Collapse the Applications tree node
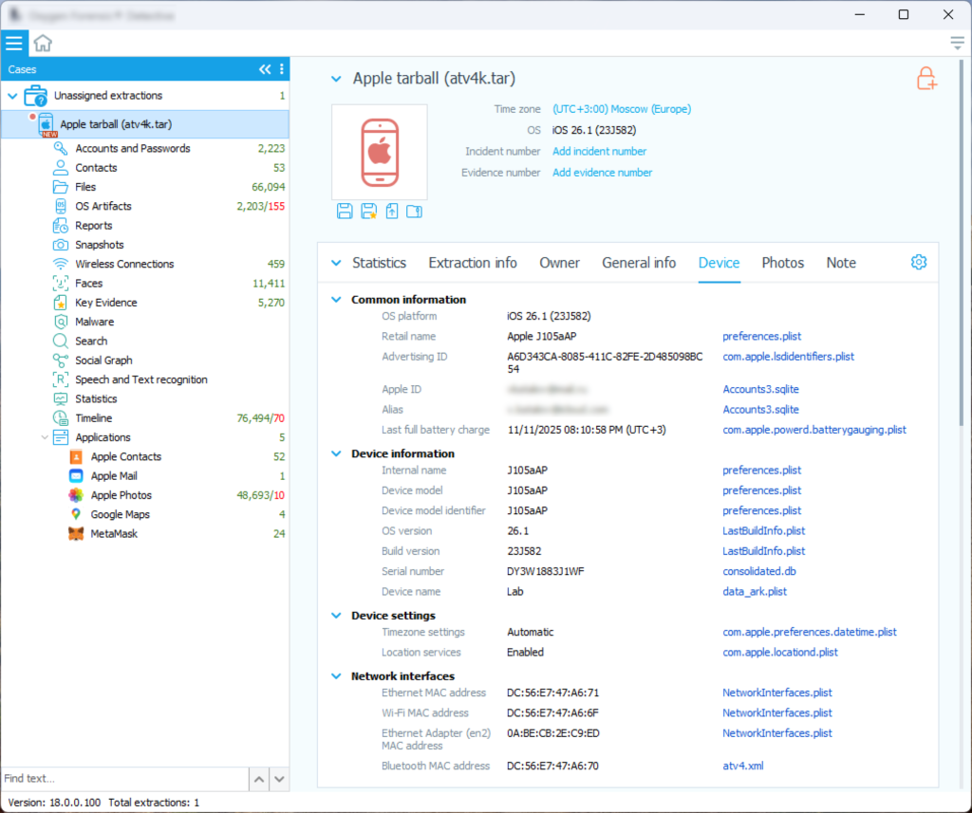Viewport: 972px width, 813px height. [x=44, y=437]
